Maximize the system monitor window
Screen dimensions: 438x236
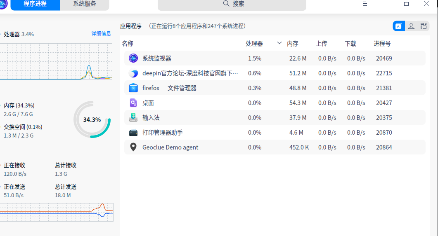[x=407, y=4]
